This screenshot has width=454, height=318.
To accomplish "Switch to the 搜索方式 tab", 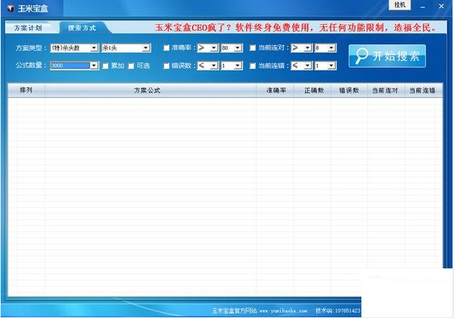I will click(x=81, y=28).
